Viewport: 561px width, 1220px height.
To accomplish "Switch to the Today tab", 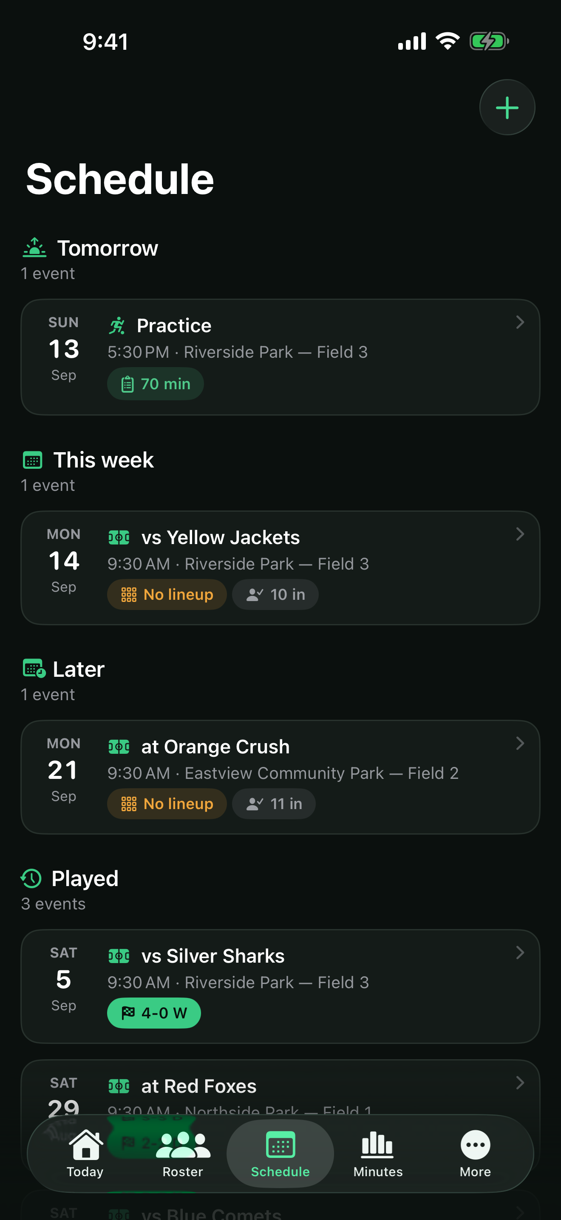I will click(x=85, y=1154).
